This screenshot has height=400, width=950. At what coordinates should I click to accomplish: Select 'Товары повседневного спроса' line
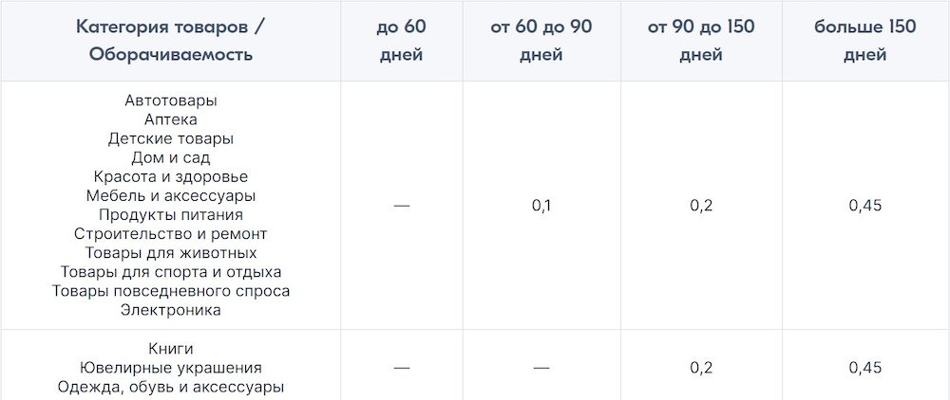tap(171, 291)
